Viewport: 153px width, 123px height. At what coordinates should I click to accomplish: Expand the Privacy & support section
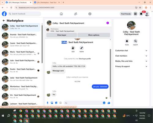tap(131, 66)
